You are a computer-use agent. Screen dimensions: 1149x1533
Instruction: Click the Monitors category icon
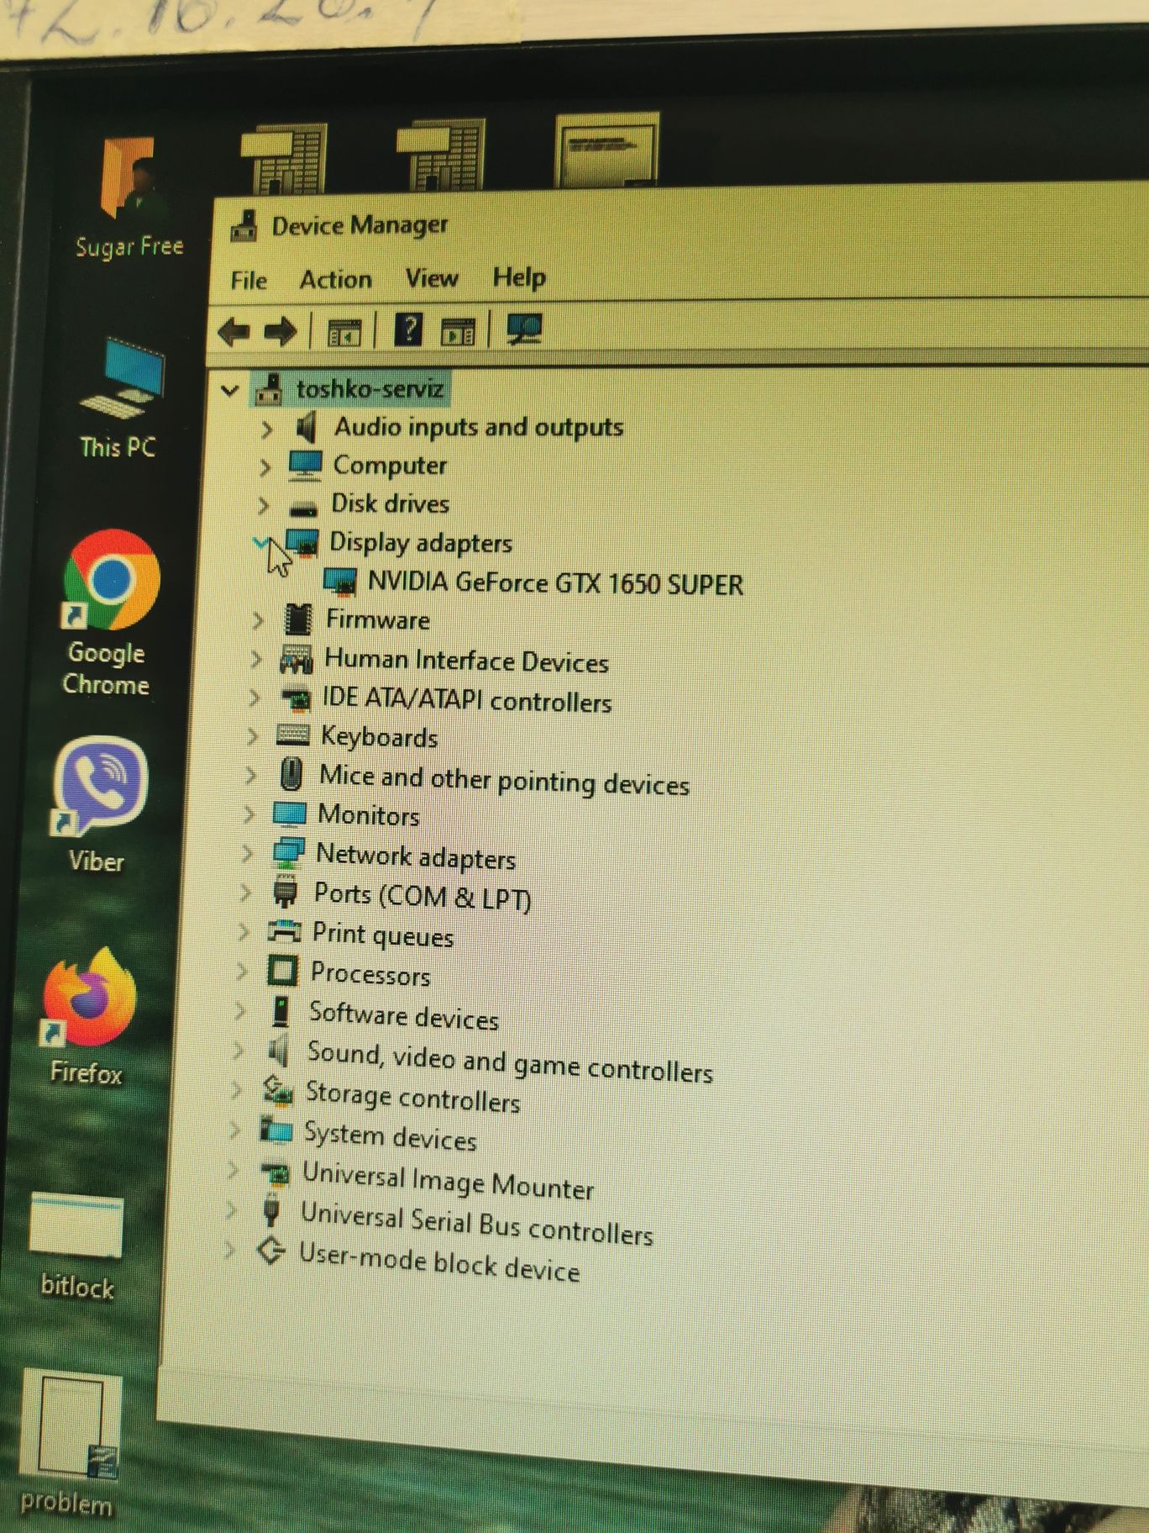290,814
